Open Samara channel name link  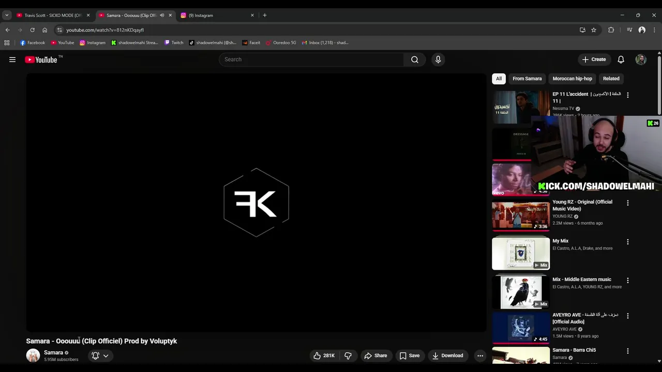tap(53, 352)
